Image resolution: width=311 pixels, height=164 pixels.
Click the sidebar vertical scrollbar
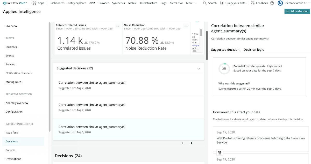(50, 77)
